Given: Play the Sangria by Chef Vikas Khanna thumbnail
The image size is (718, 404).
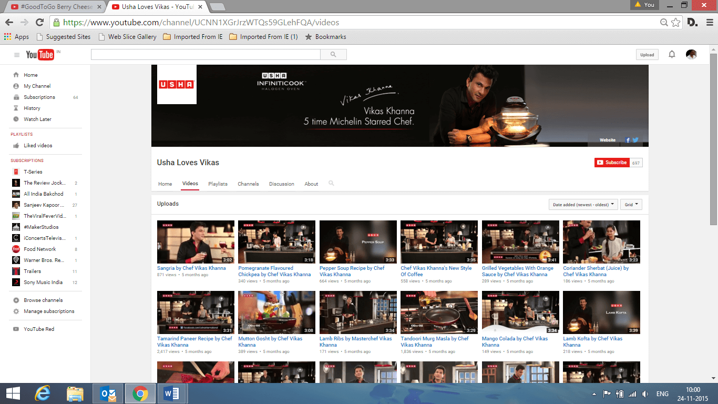Looking at the screenshot, I should (x=196, y=242).
